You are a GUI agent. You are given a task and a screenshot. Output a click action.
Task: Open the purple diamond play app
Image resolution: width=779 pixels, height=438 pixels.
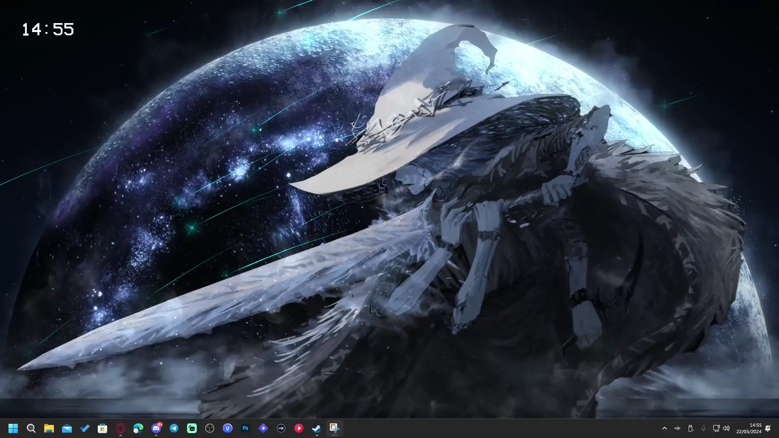pos(263,428)
